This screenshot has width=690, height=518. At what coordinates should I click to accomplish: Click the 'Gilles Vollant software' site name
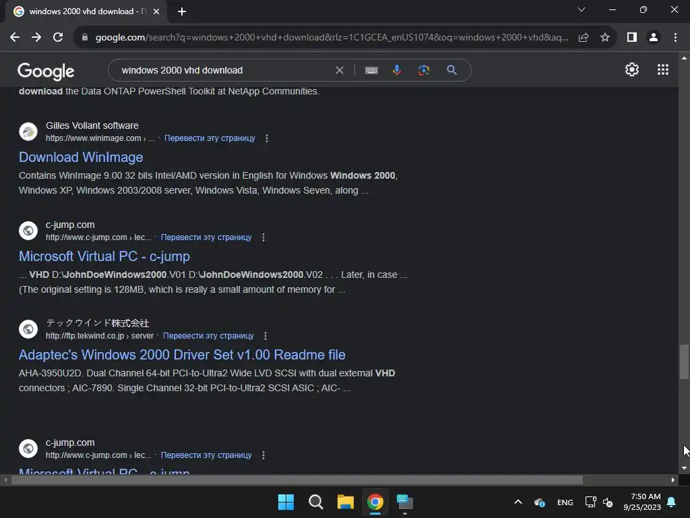click(92, 126)
